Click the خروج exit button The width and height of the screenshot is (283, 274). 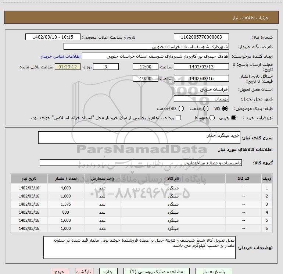click(x=60, y=271)
